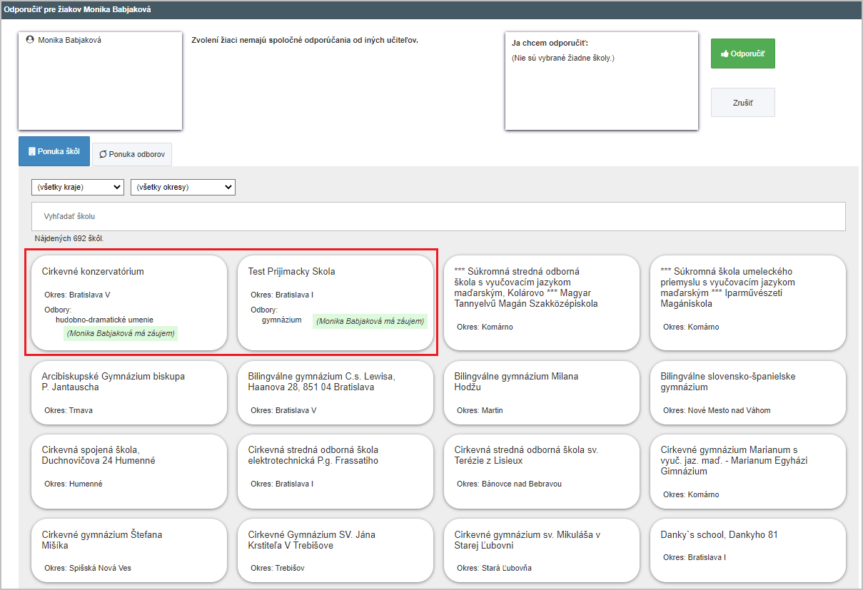Open the 'všetky okresy' district dropdown
The height and width of the screenshot is (590, 863).
[183, 187]
